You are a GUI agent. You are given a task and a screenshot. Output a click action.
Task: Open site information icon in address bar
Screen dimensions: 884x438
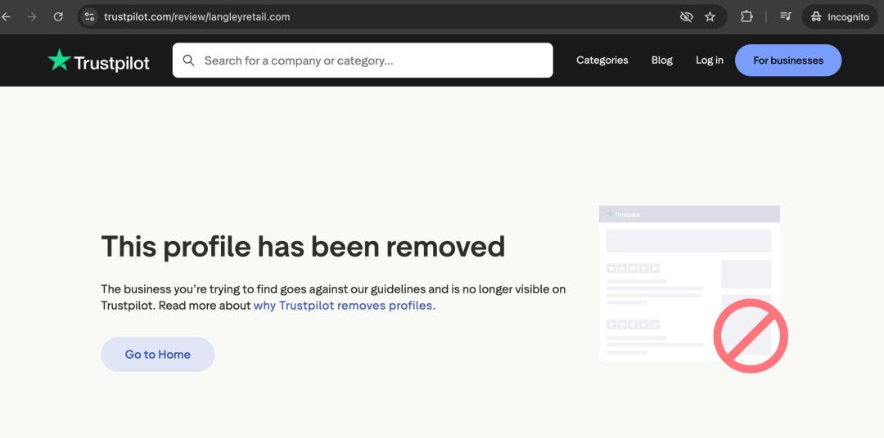pos(90,17)
